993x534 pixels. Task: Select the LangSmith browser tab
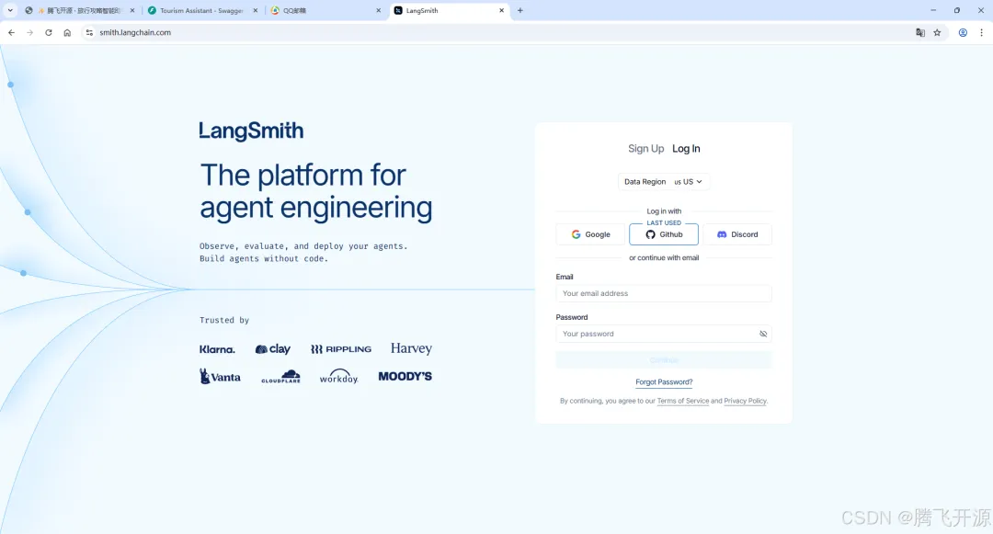tap(449, 10)
